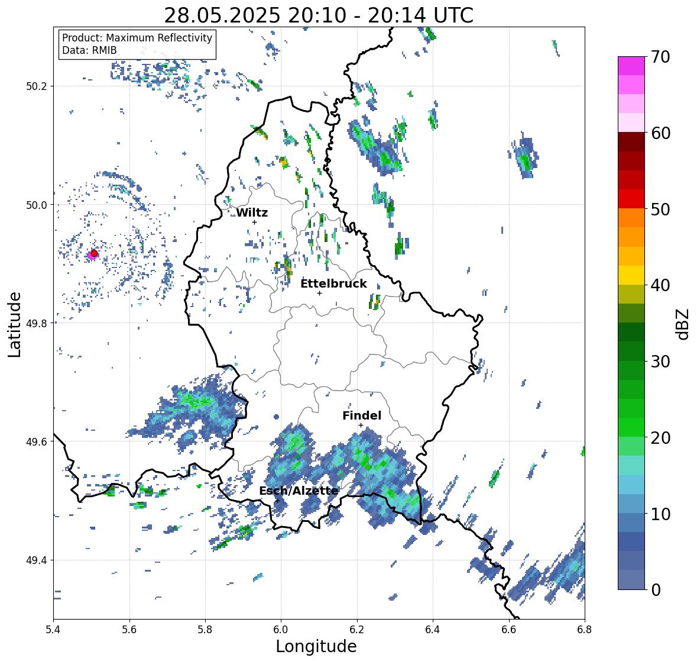The width and height of the screenshot is (697, 661).
Task: Click the 50.0 latitude tick label
Action: (x=37, y=205)
